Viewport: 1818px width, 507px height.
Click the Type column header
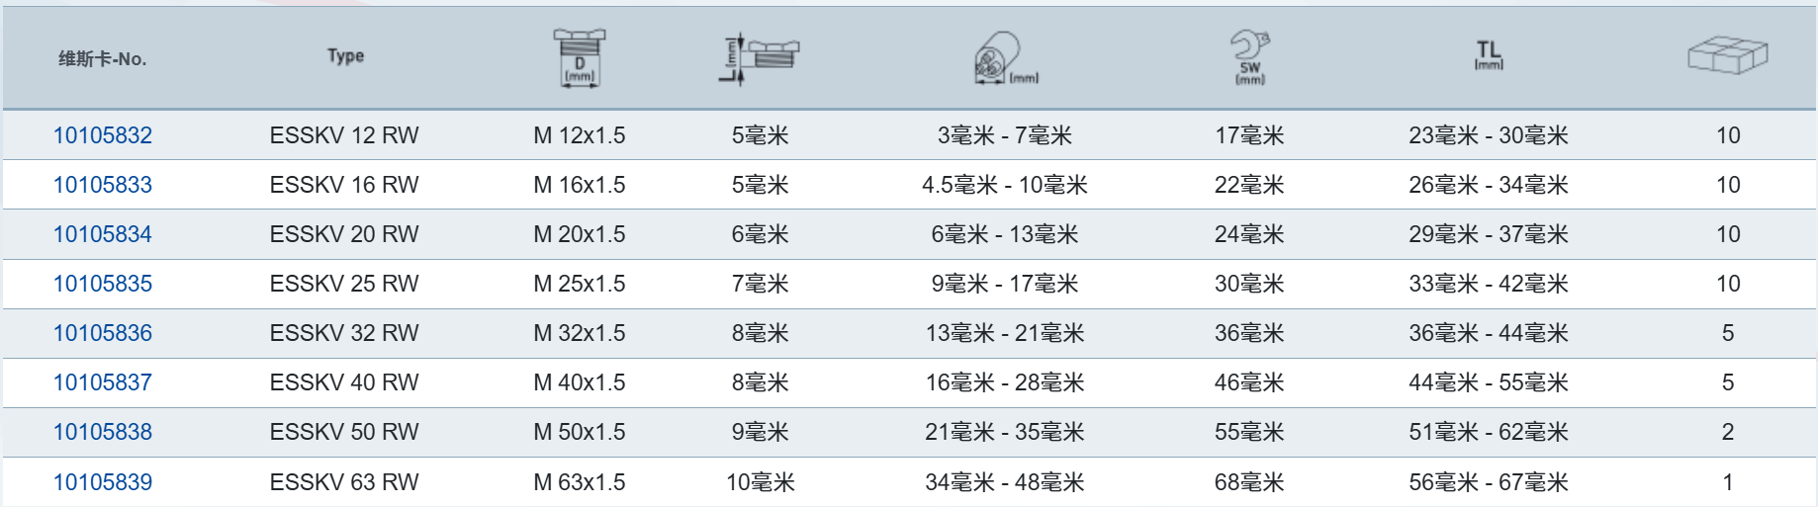coord(346,56)
